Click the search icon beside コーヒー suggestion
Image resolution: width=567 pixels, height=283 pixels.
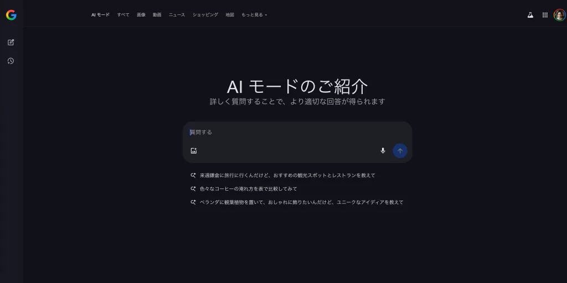tap(193, 189)
